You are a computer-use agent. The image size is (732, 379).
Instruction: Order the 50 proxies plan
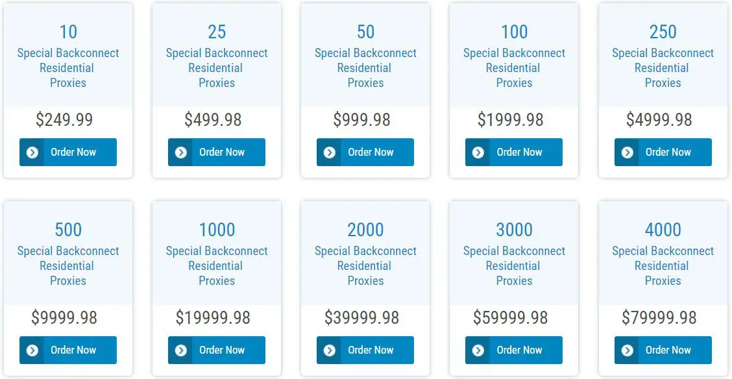click(x=371, y=153)
